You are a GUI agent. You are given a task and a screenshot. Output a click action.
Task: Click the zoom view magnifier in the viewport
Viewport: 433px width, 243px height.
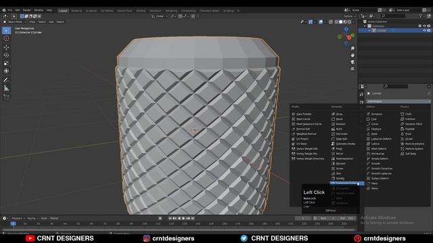pyautogui.click(x=352, y=48)
